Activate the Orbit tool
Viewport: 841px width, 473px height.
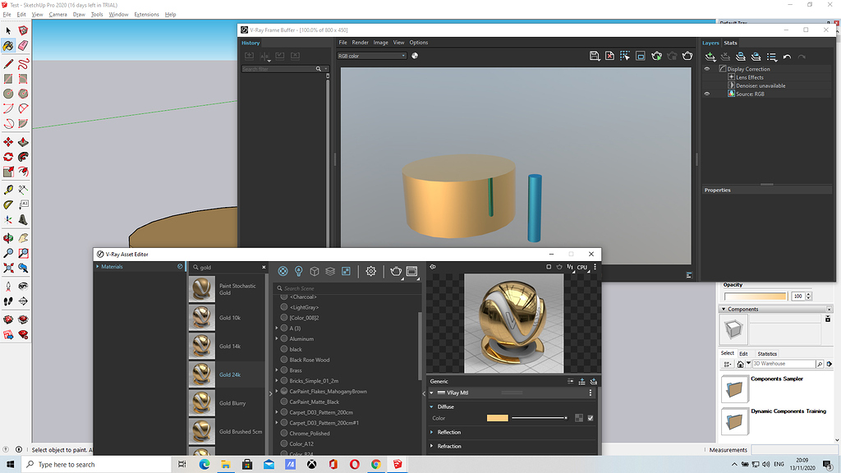click(x=8, y=238)
